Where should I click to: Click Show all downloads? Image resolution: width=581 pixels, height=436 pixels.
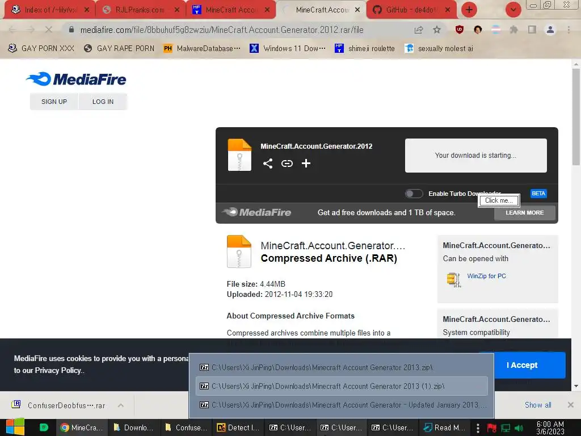point(538,405)
